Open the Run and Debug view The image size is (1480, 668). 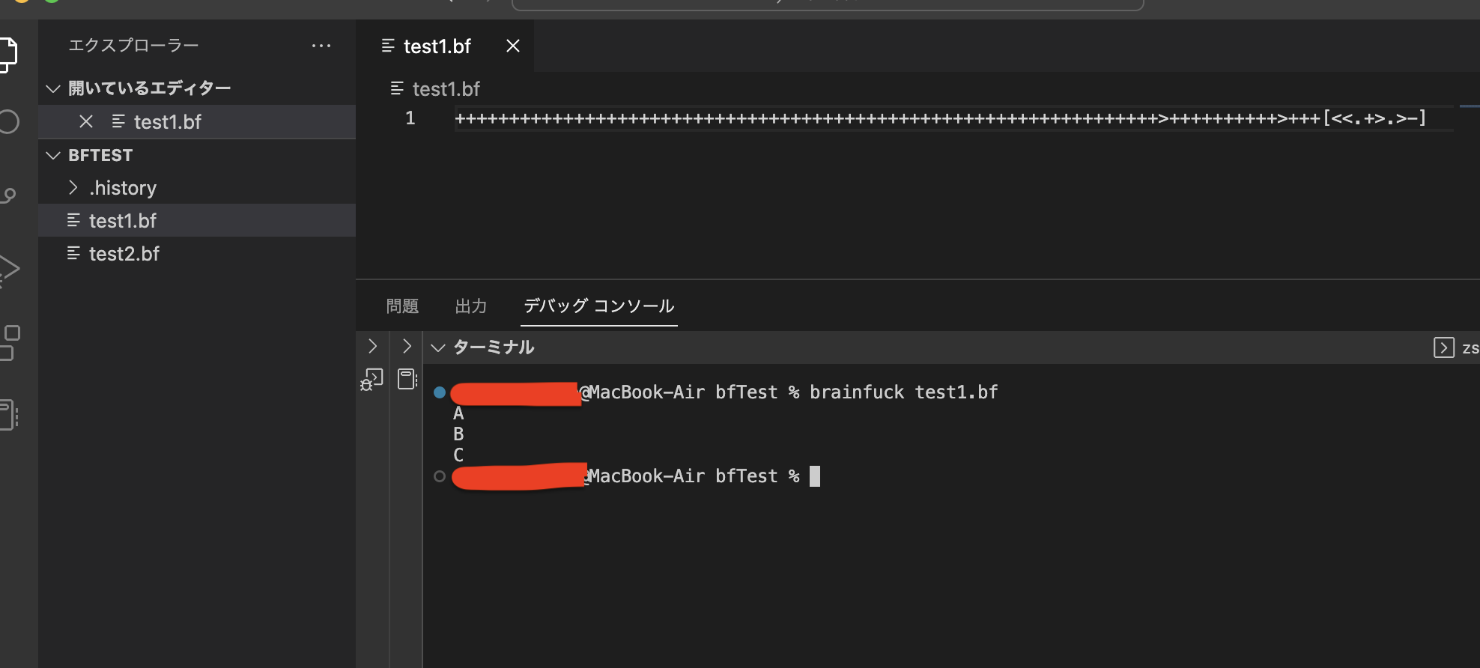pyautogui.click(x=8, y=270)
